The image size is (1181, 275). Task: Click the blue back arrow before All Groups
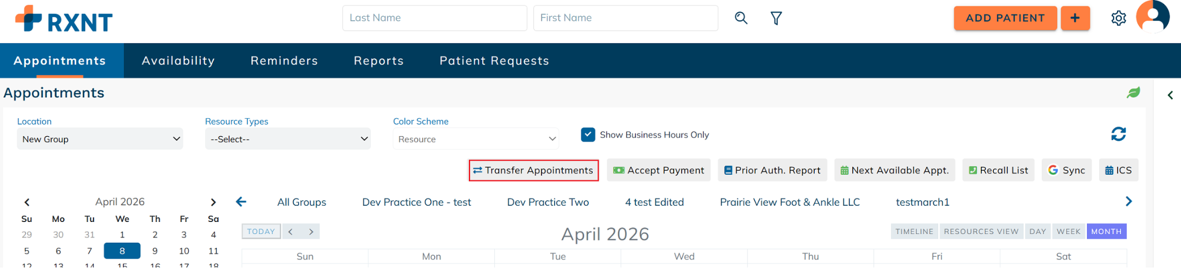pyautogui.click(x=241, y=202)
